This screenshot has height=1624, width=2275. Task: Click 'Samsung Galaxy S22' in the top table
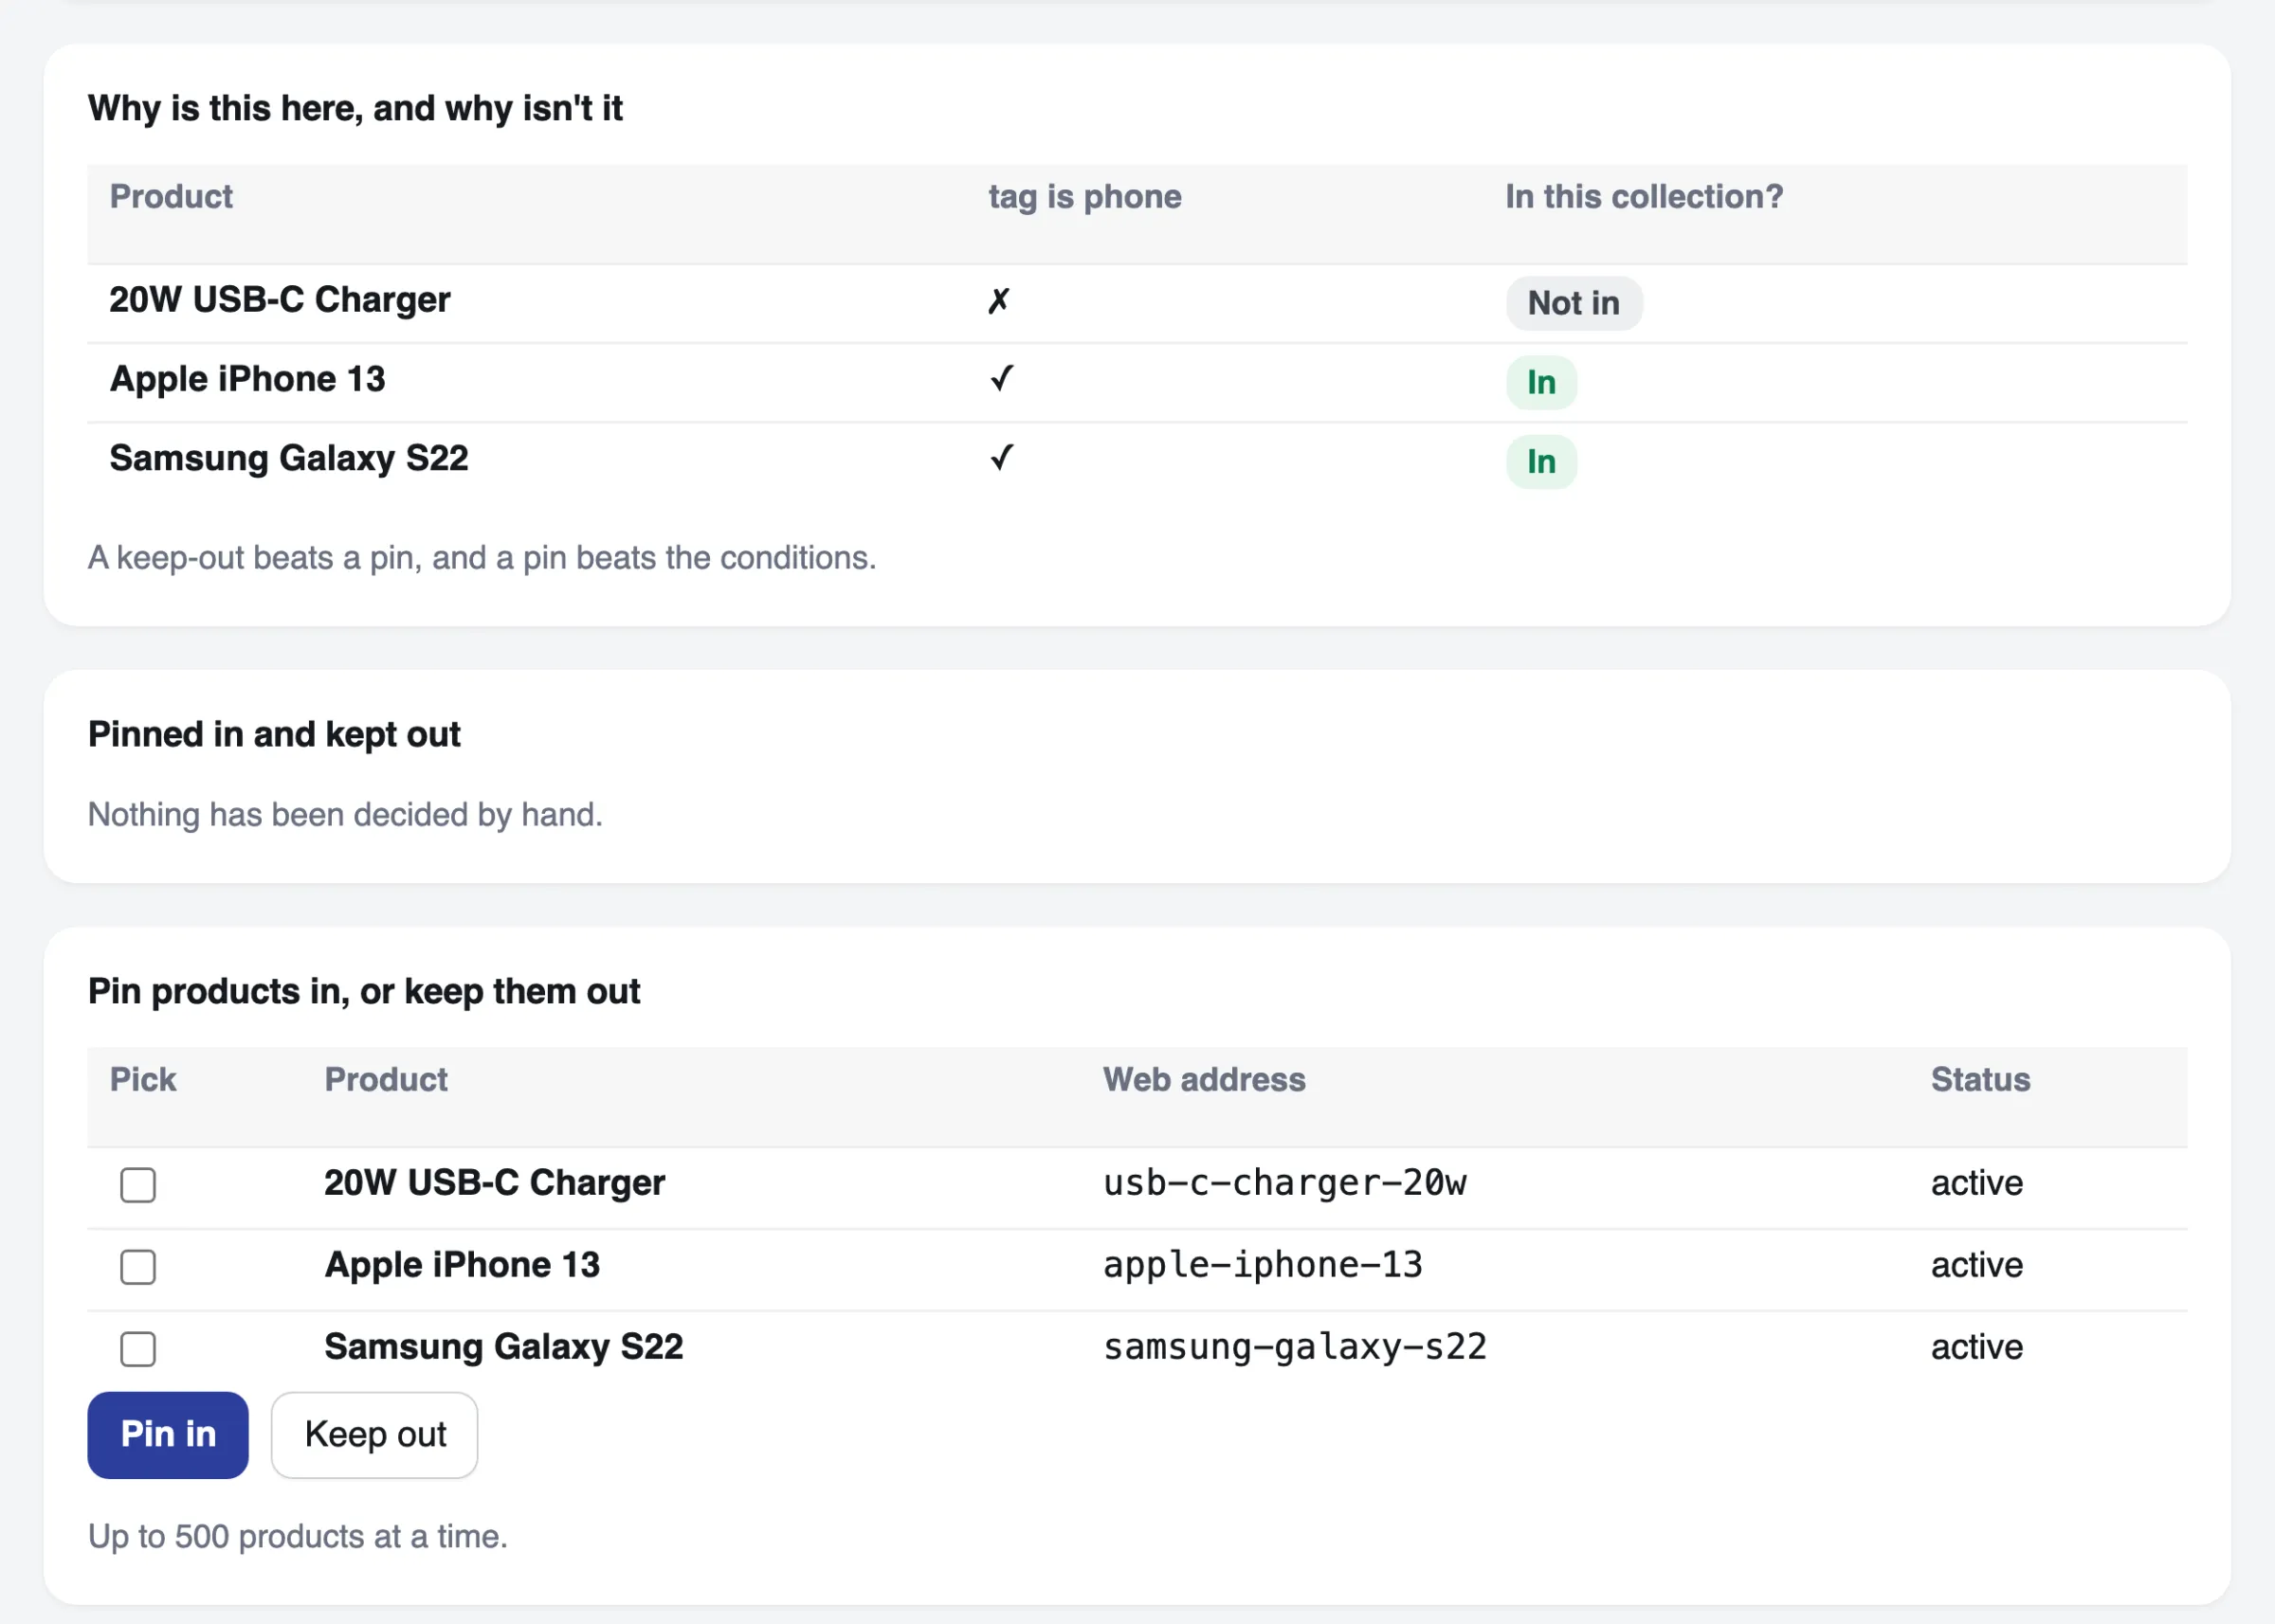coord(289,458)
